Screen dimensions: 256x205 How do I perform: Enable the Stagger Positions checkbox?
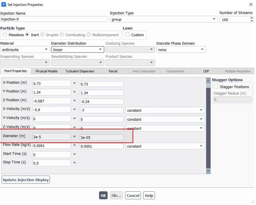[x=216, y=87]
